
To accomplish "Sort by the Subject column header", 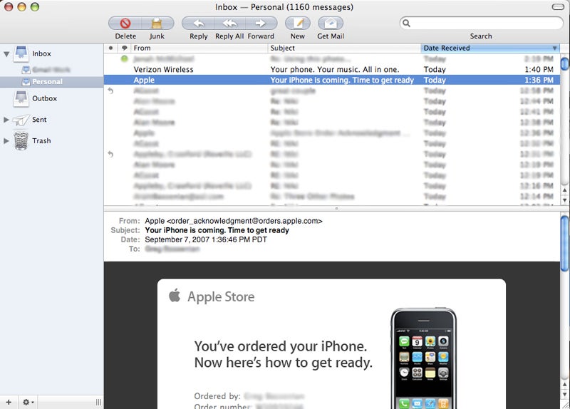I will pos(344,48).
